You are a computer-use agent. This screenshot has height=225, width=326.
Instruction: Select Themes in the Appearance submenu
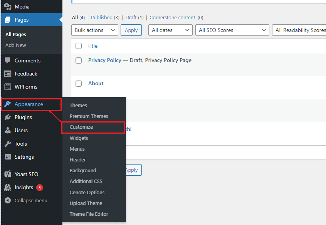pyautogui.click(x=78, y=106)
